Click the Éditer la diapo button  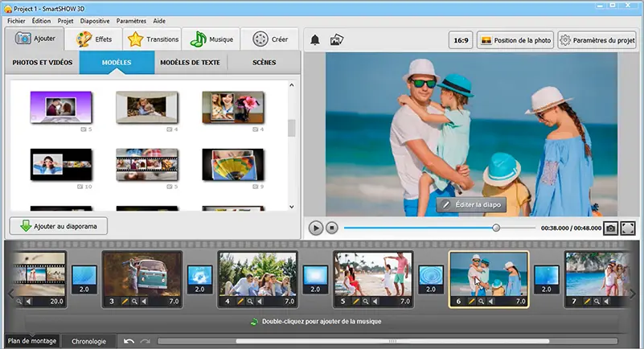(x=470, y=204)
